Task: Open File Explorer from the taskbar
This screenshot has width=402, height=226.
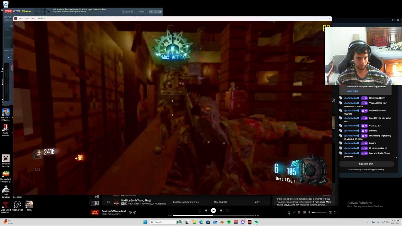Action: click(194, 222)
